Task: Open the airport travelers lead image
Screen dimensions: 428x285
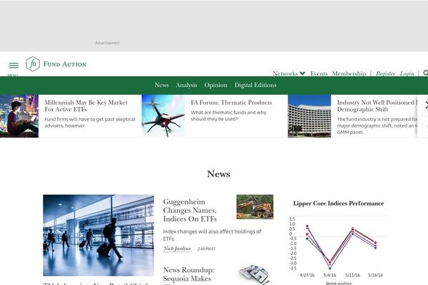Action: [x=98, y=235]
